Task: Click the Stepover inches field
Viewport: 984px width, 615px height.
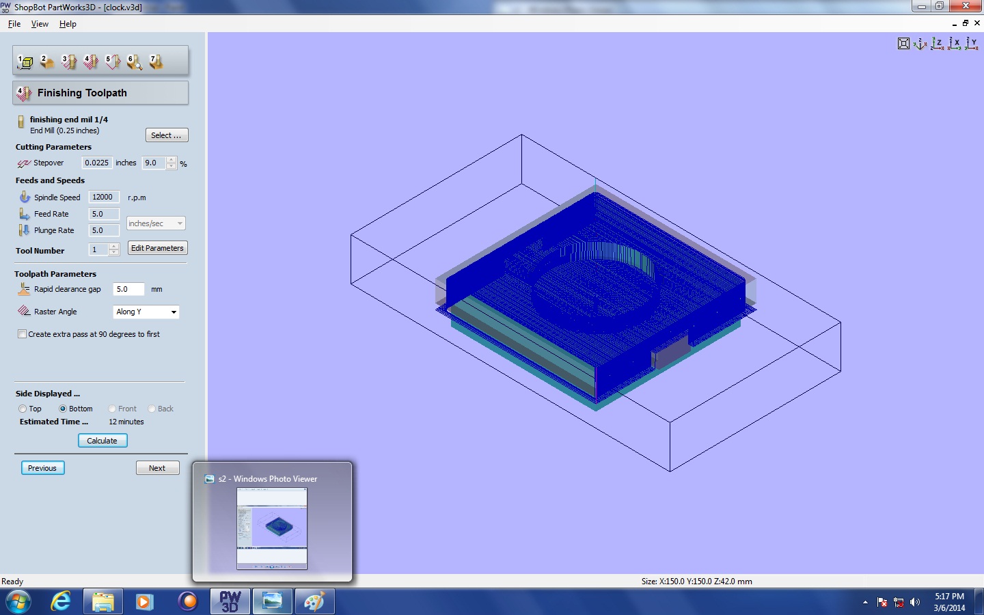Action: point(96,163)
